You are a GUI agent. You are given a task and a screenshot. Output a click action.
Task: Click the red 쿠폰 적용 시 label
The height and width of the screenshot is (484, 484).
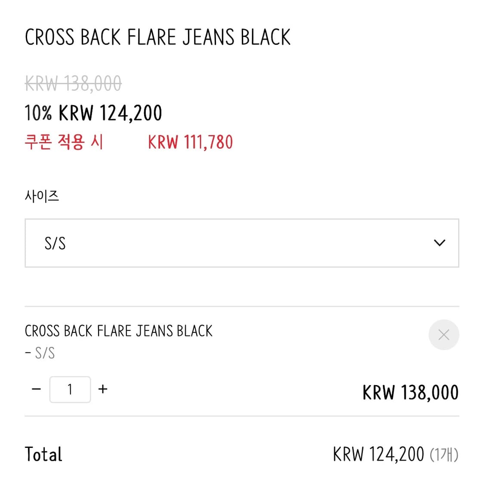click(64, 142)
